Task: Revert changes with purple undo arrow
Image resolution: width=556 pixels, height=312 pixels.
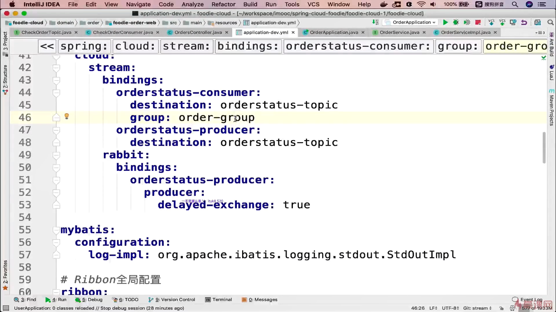Action: point(524,22)
